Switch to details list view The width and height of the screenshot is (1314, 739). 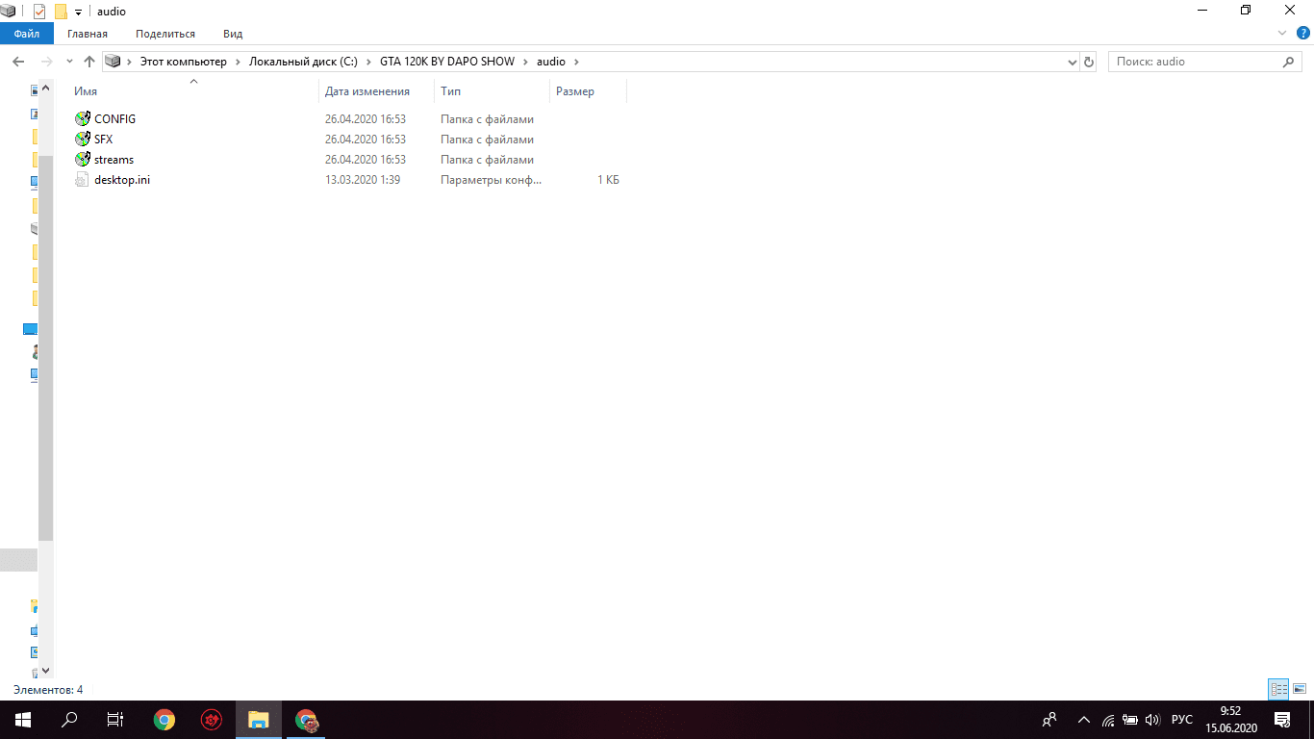(x=1278, y=689)
